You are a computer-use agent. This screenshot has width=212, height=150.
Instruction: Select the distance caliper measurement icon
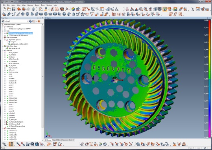click(x=87, y=14)
